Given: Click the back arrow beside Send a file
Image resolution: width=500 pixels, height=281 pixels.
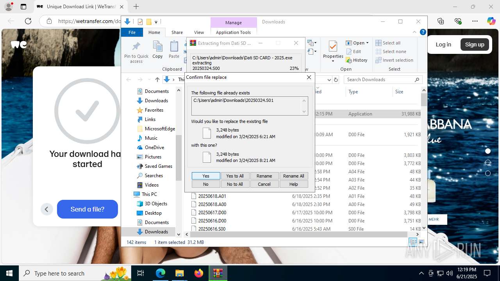Looking at the screenshot, I should click(x=46, y=209).
